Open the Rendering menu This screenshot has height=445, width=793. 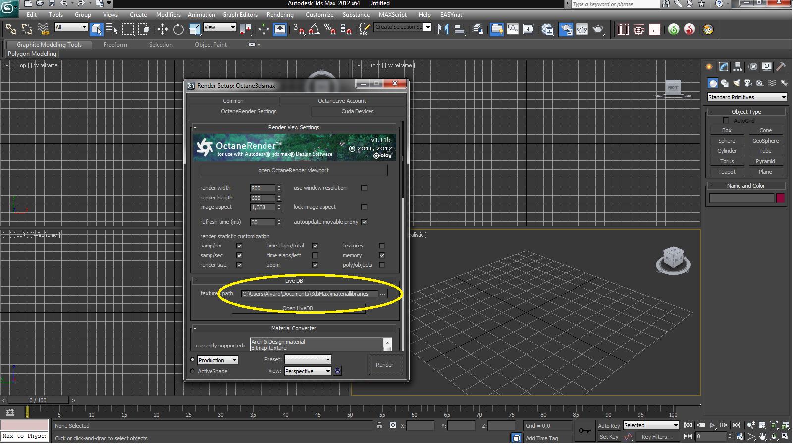(x=280, y=15)
